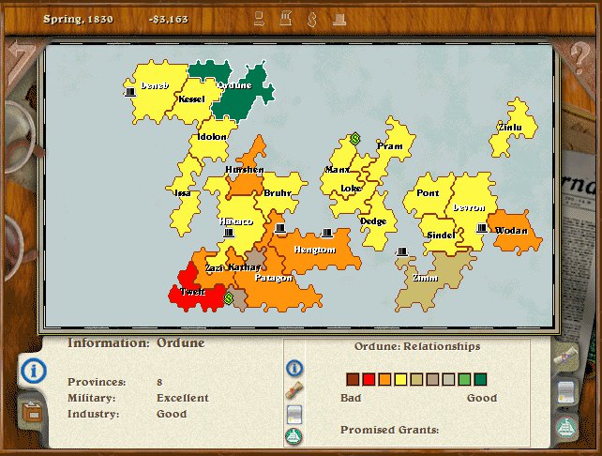Open the notepad tab on the right edge
Viewport: 602px width, 456px height.
tap(566, 392)
